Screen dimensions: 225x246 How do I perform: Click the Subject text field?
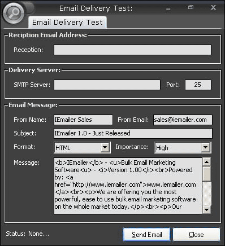(133, 133)
